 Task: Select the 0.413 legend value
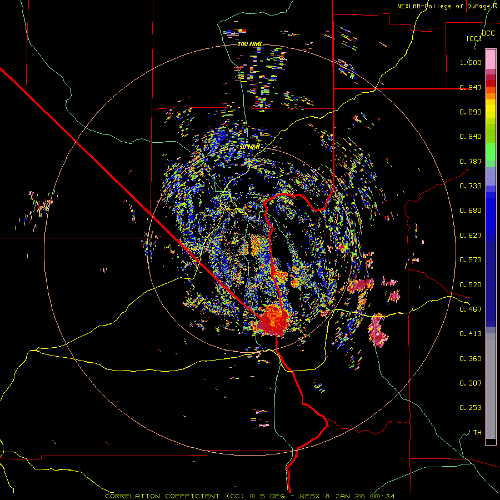[x=471, y=334]
